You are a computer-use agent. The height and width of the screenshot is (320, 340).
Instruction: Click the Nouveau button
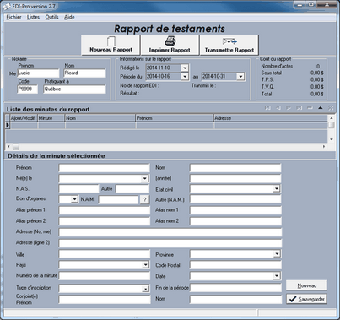pos(306,285)
